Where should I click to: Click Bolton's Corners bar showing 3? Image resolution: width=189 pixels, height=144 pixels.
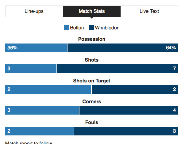click(42, 110)
